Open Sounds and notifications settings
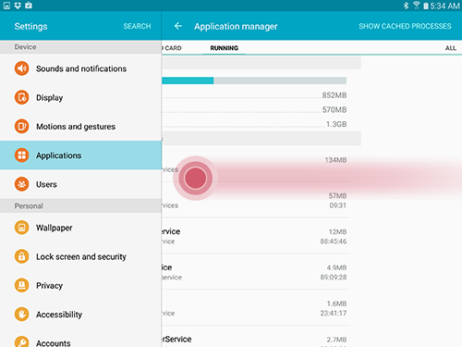The height and width of the screenshot is (347, 462). point(80,68)
